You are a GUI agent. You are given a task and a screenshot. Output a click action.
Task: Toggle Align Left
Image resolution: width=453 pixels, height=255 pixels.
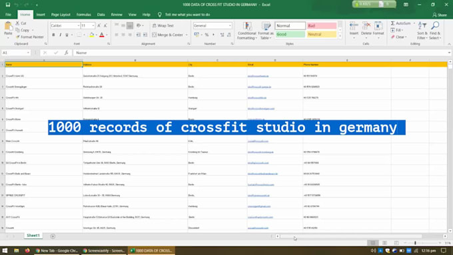tap(117, 35)
